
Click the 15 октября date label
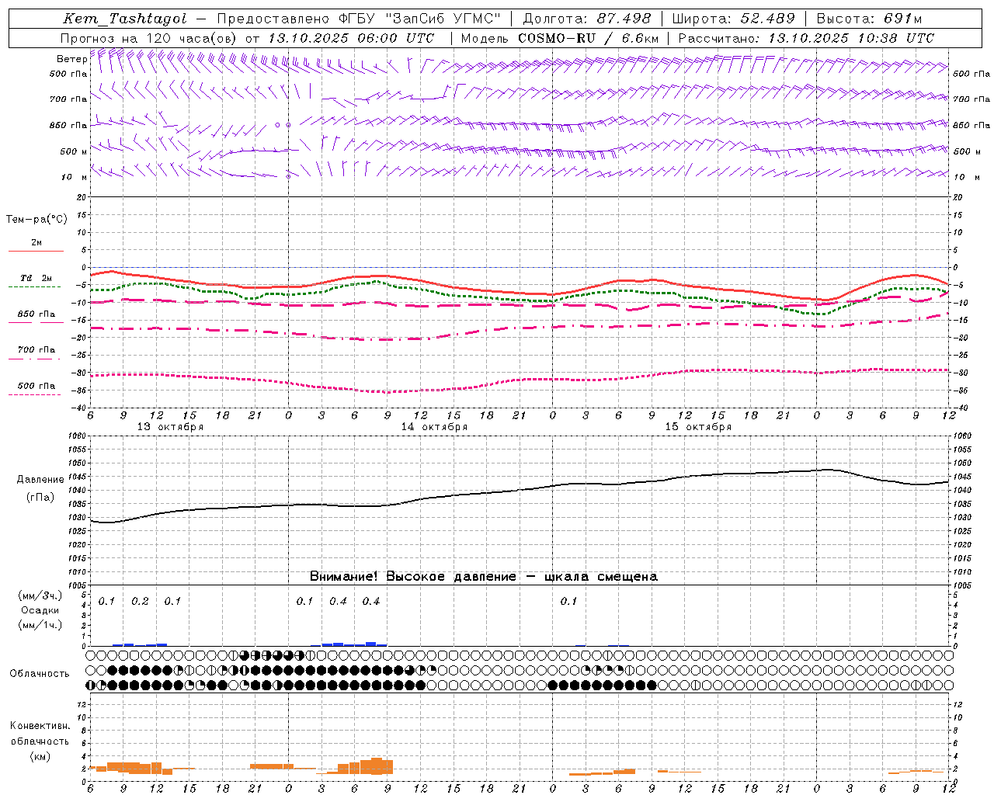698,427
